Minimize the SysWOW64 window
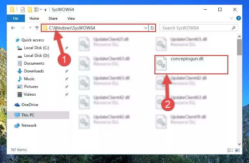The height and width of the screenshot is (163, 249). (205, 9)
